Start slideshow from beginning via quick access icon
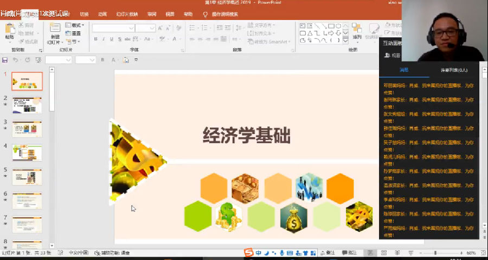488x260 pixels. pos(38,60)
